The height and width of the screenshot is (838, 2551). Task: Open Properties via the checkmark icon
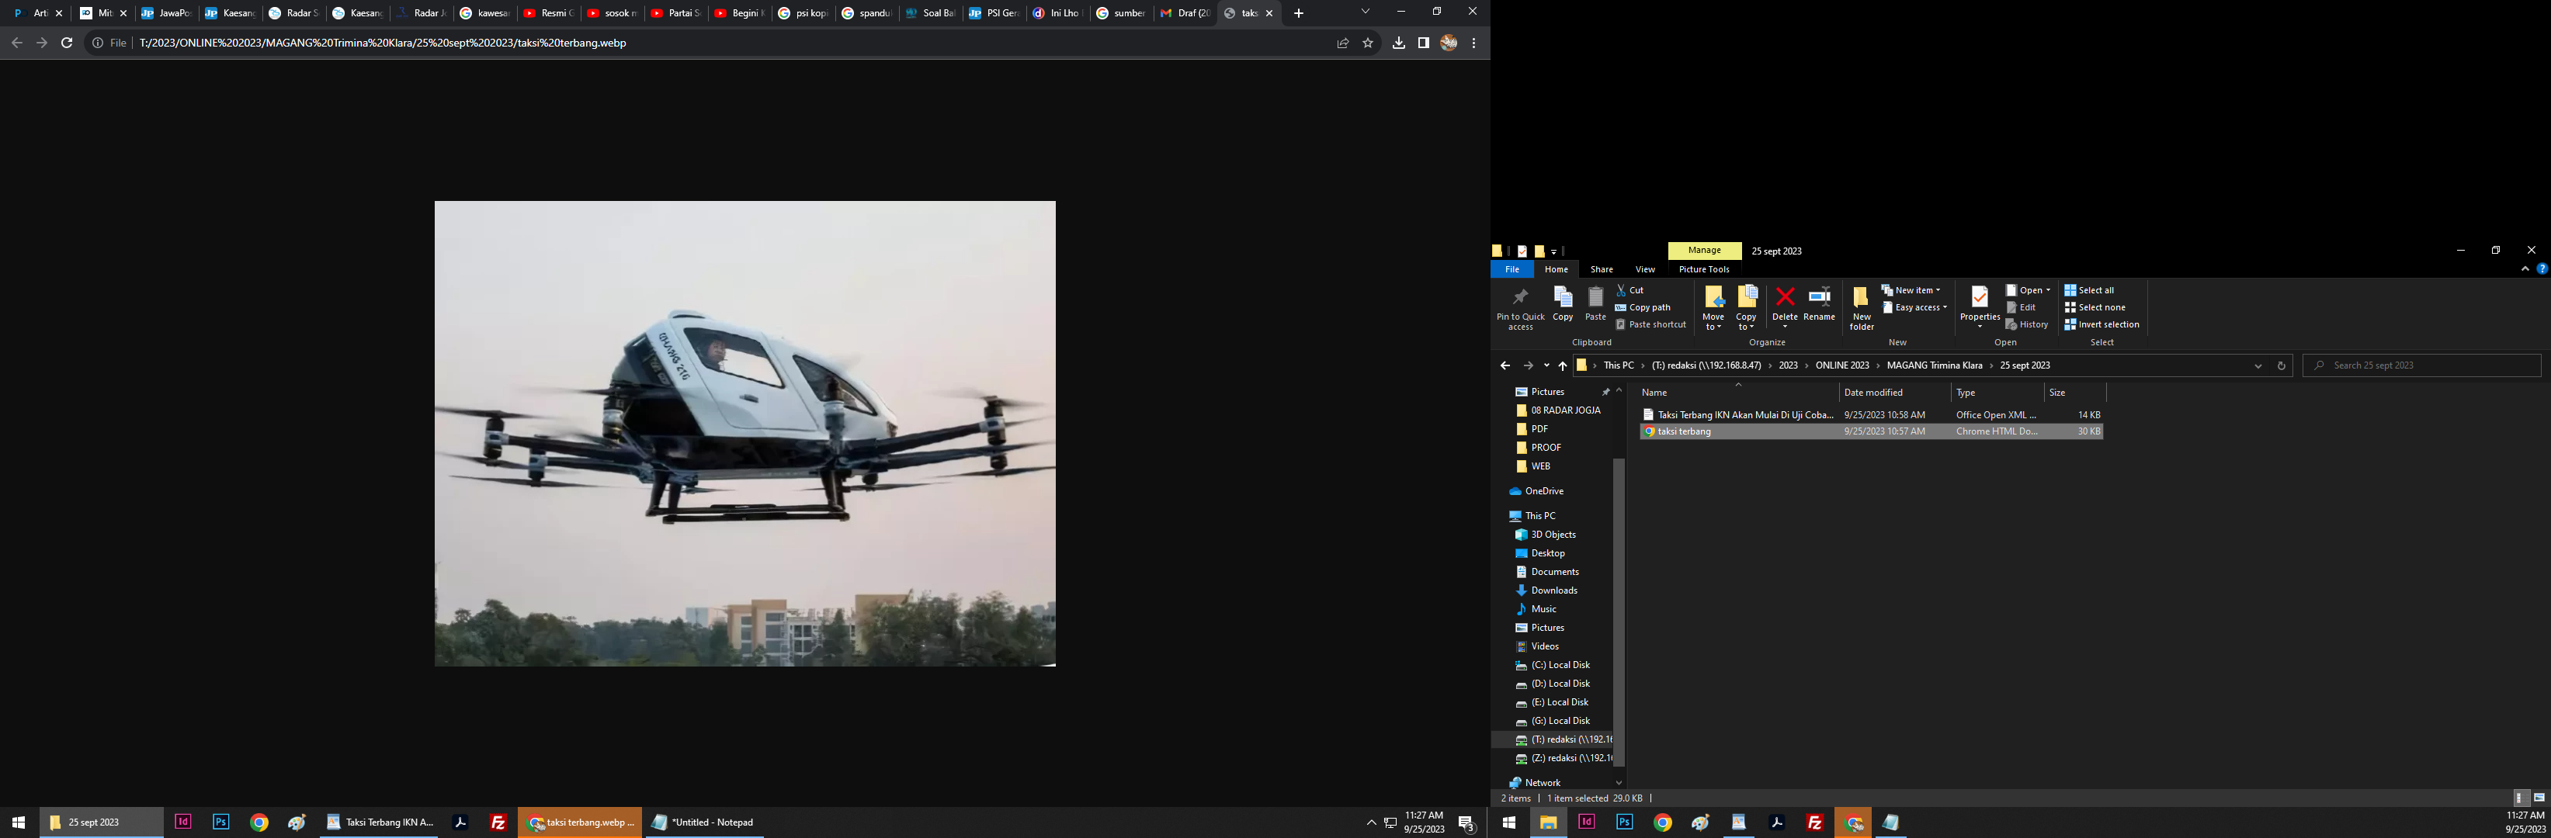click(1979, 298)
